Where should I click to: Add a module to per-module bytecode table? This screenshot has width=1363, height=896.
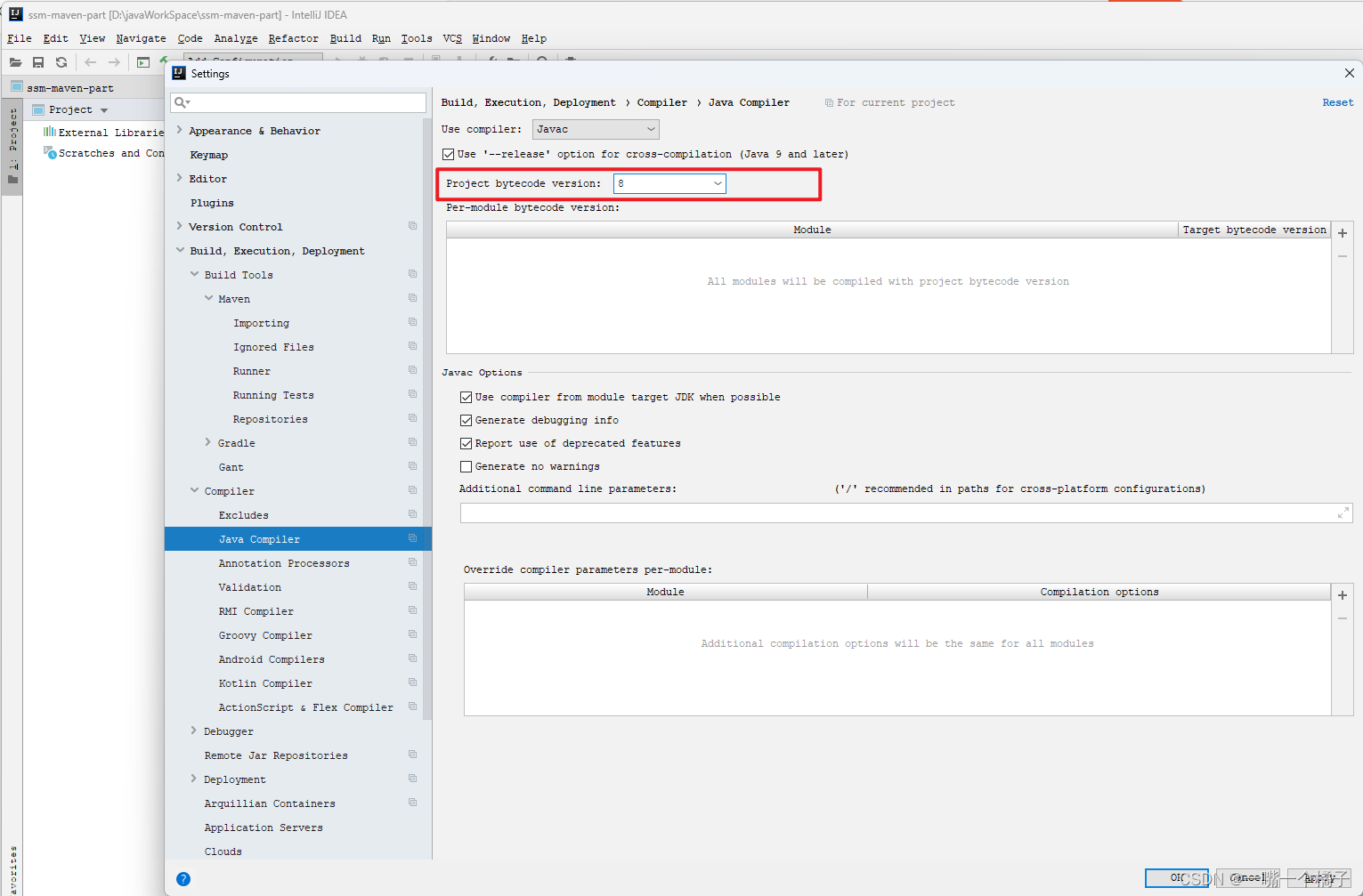pos(1343,233)
